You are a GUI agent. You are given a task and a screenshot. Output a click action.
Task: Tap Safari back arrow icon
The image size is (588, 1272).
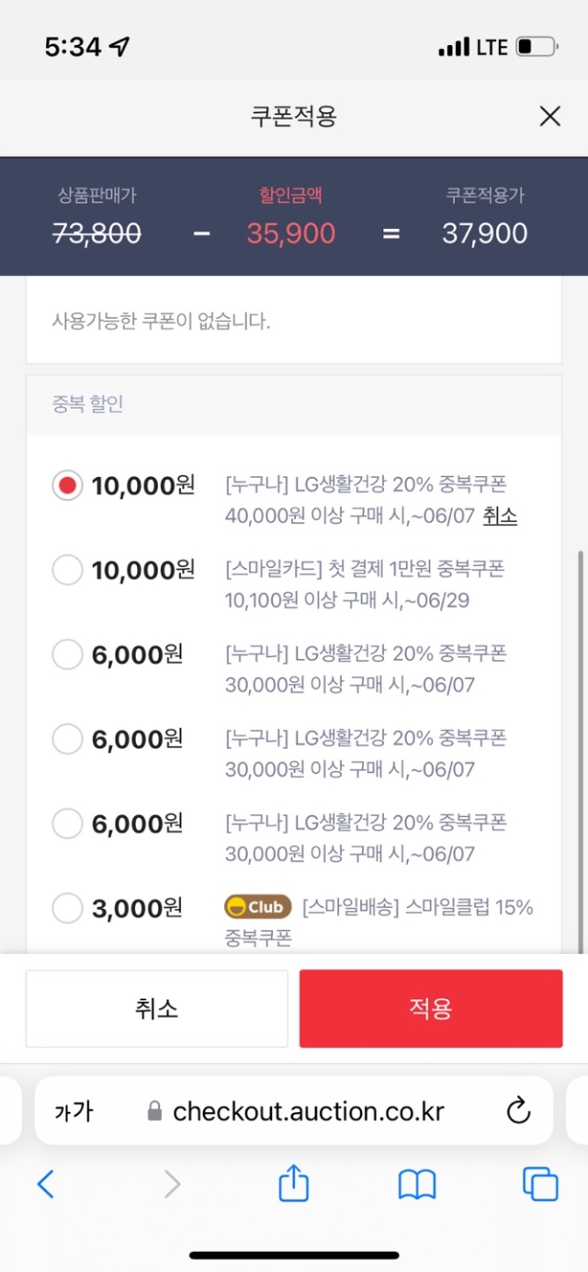45,1184
